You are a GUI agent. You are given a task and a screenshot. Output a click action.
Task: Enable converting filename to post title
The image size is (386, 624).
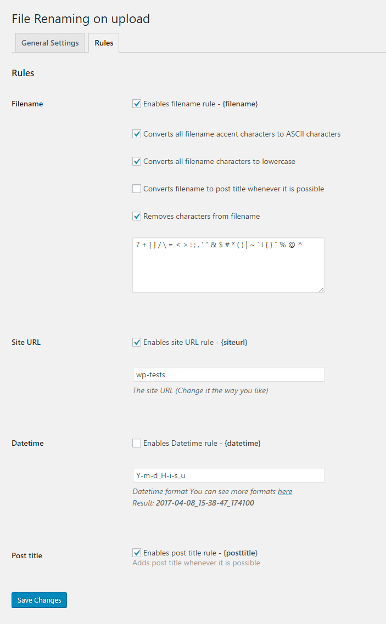137,189
